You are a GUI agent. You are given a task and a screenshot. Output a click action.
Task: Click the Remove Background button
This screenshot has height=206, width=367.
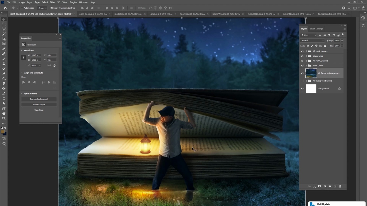39,99
